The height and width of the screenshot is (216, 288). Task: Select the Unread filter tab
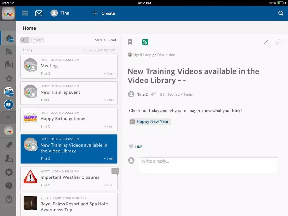[x=37, y=40]
